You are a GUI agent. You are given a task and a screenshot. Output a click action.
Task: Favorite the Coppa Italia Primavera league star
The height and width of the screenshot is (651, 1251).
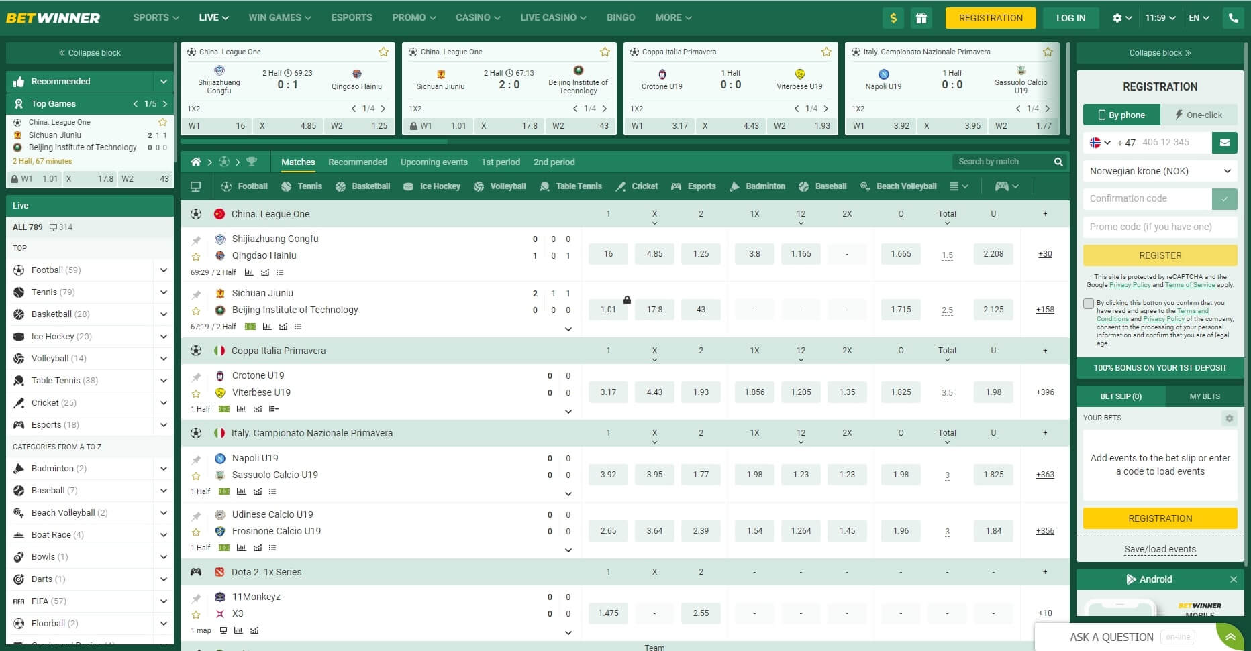(x=825, y=51)
